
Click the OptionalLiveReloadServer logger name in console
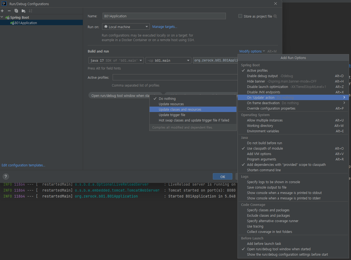[112, 185]
